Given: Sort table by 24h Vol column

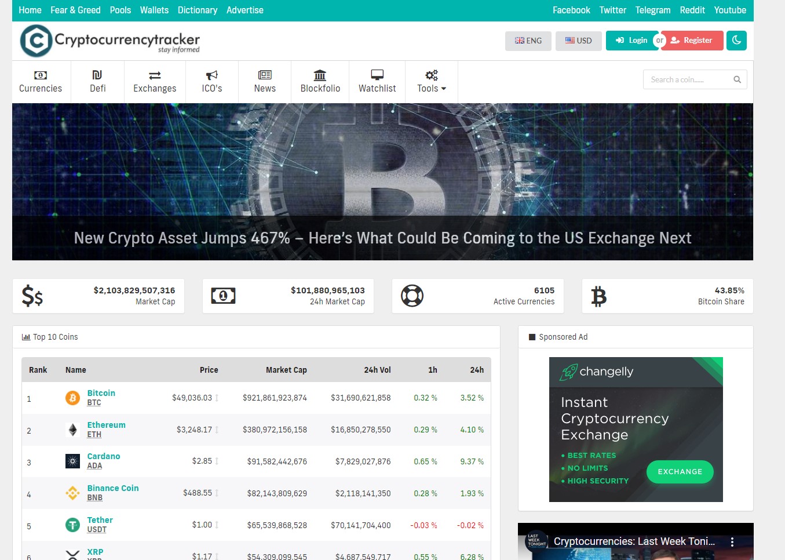Looking at the screenshot, I should [378, 370].
